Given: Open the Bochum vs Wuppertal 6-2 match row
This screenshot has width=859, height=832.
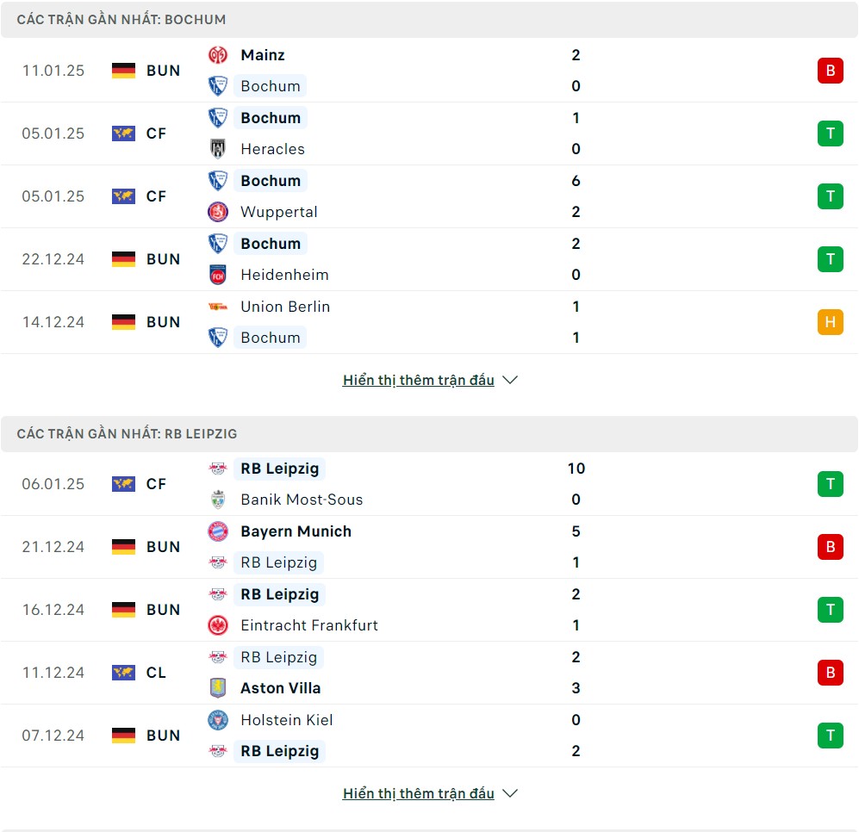Looking at the screenshot, I should (429, 196).
